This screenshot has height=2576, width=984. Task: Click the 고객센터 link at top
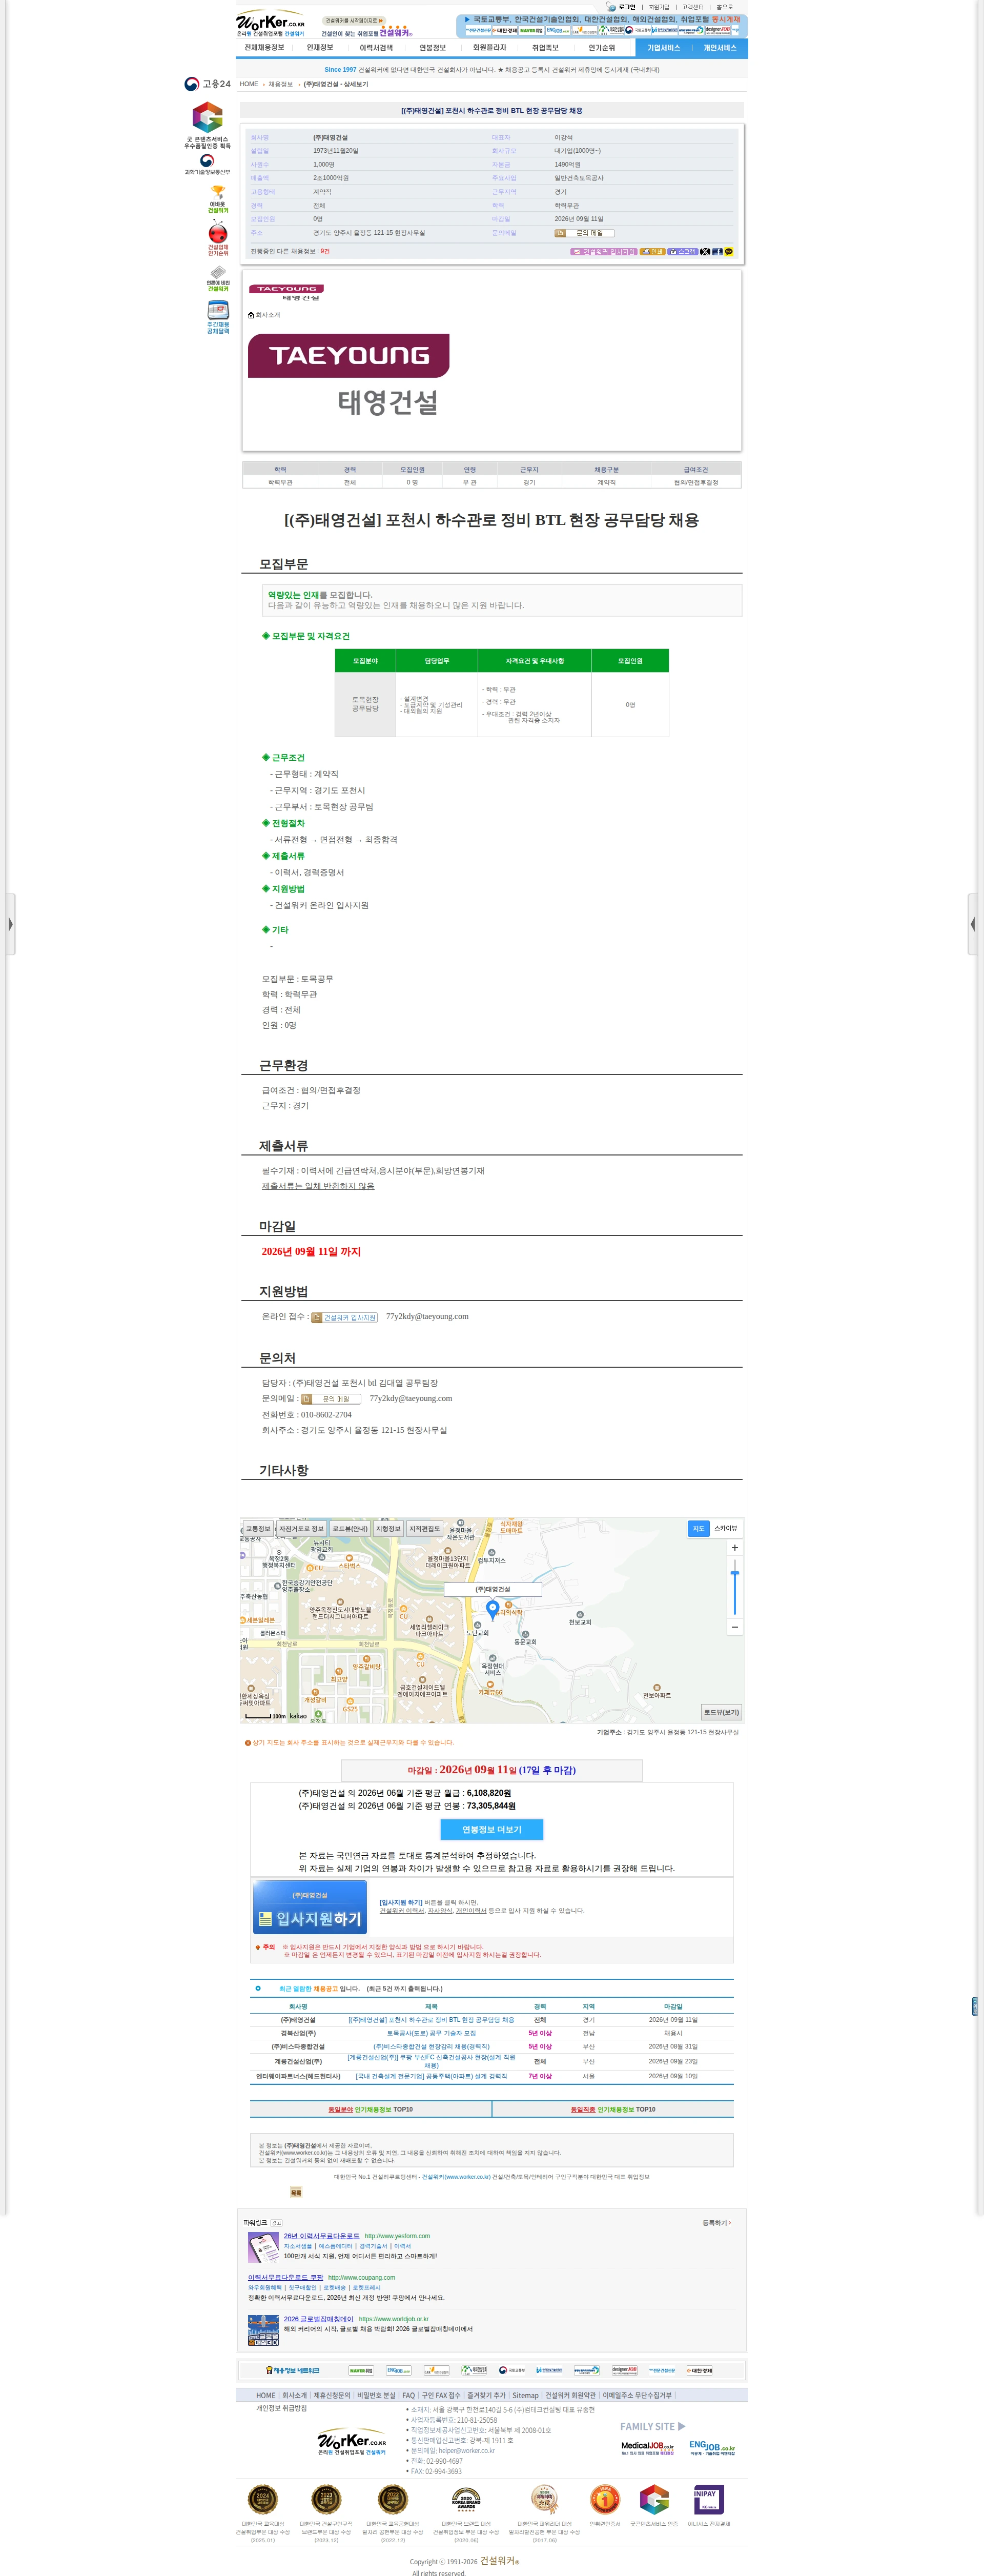click(x=692, y=7)
